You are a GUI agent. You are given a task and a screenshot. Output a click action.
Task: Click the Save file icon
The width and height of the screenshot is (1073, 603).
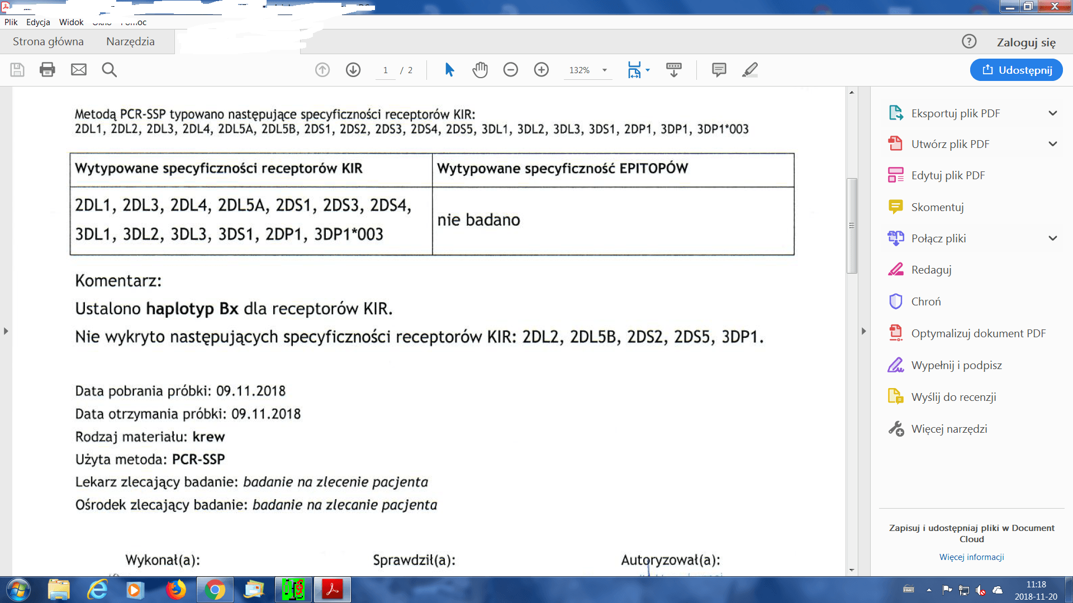click(17, 70)
